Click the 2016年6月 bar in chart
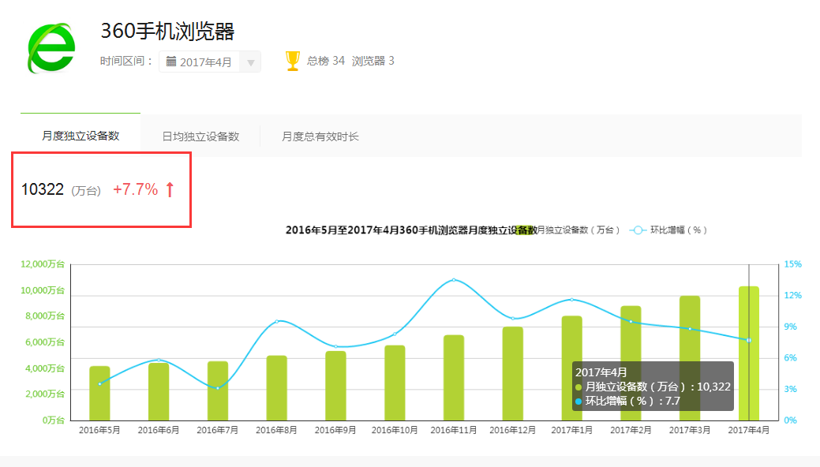Image resolution: width=820 pixels, height=467 pixels. pos(159,392)
